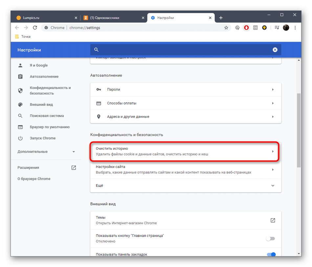Click the Отключено status text

[105, 241]
